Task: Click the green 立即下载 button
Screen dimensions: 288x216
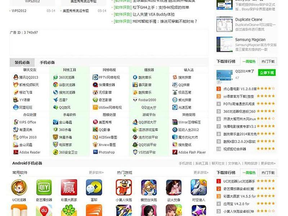Action: pos(267,73)
